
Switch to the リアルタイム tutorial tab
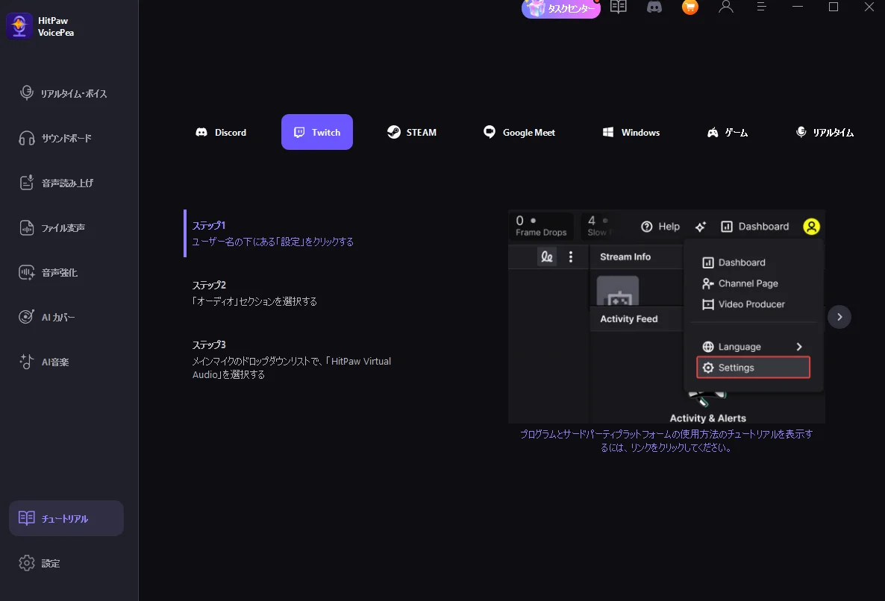(x=825, y=132)
